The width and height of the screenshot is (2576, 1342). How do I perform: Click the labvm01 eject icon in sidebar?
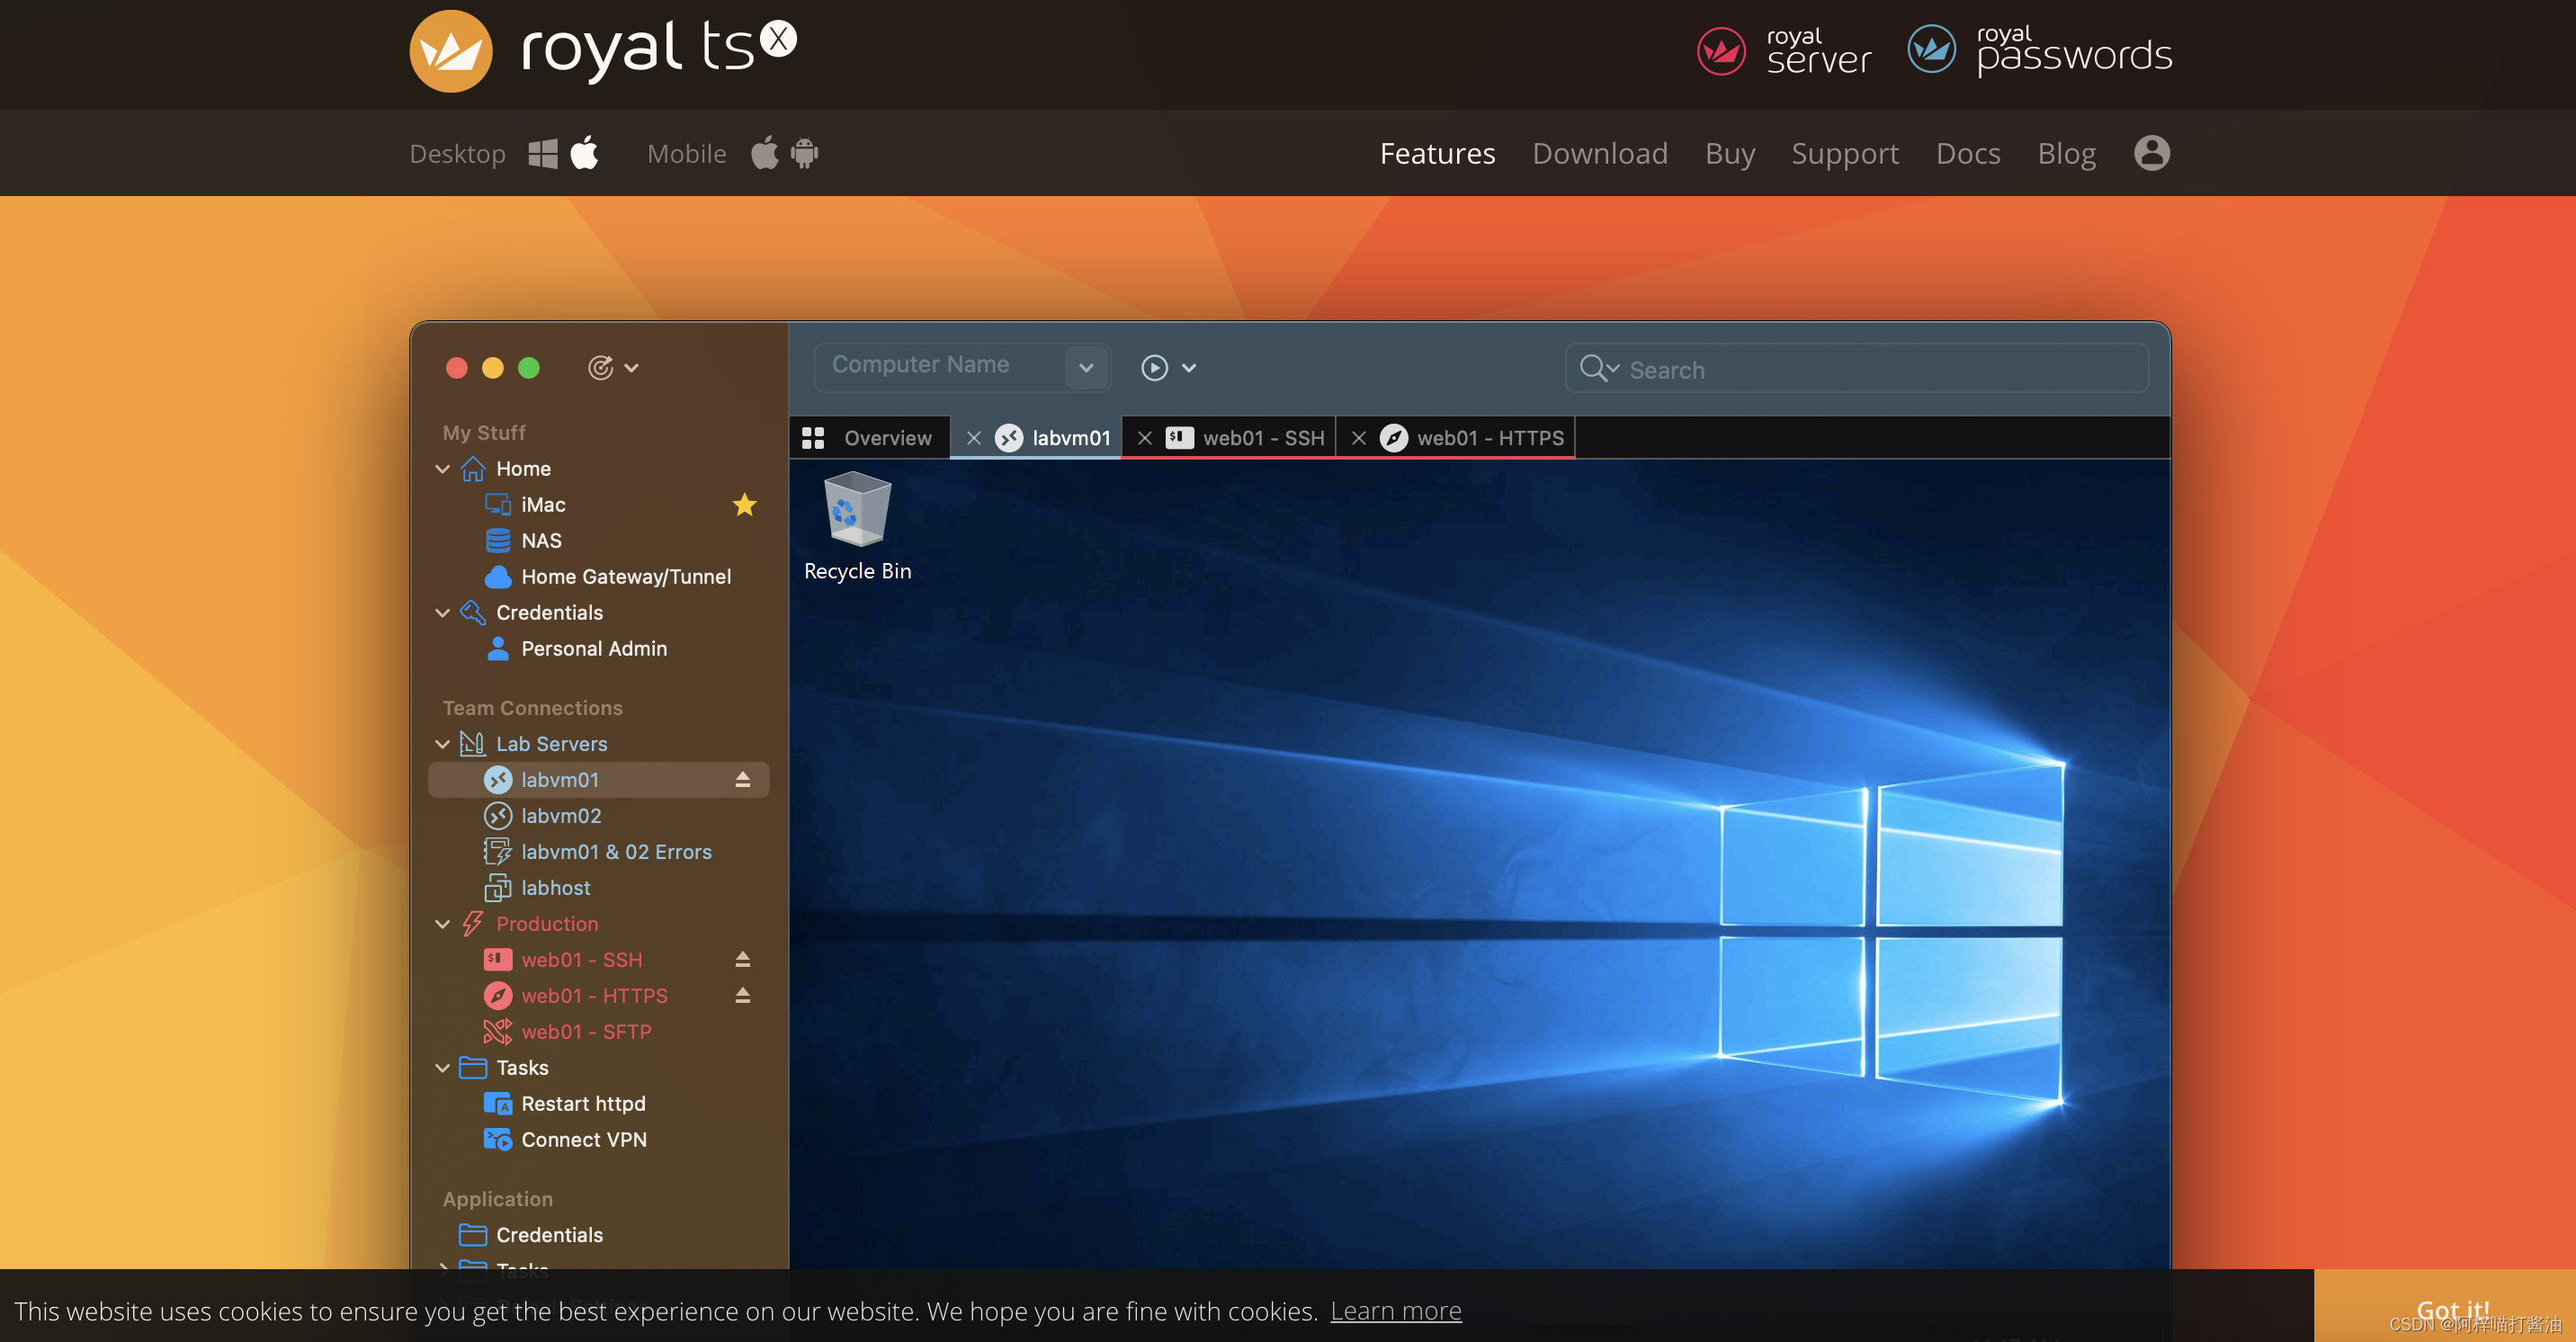[742, 779]
